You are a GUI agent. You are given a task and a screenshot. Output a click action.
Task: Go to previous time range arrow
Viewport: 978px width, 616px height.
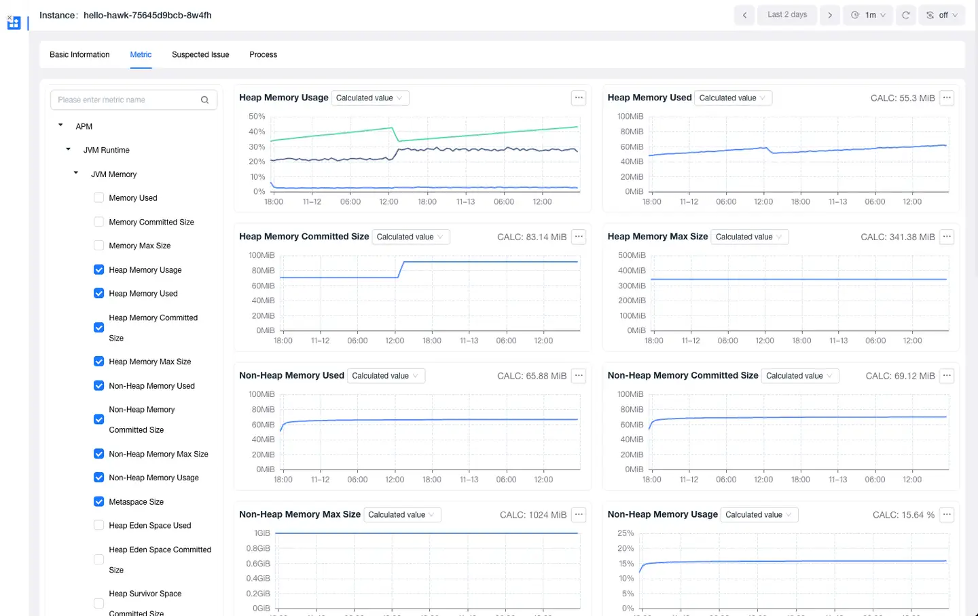coord(744,15)
